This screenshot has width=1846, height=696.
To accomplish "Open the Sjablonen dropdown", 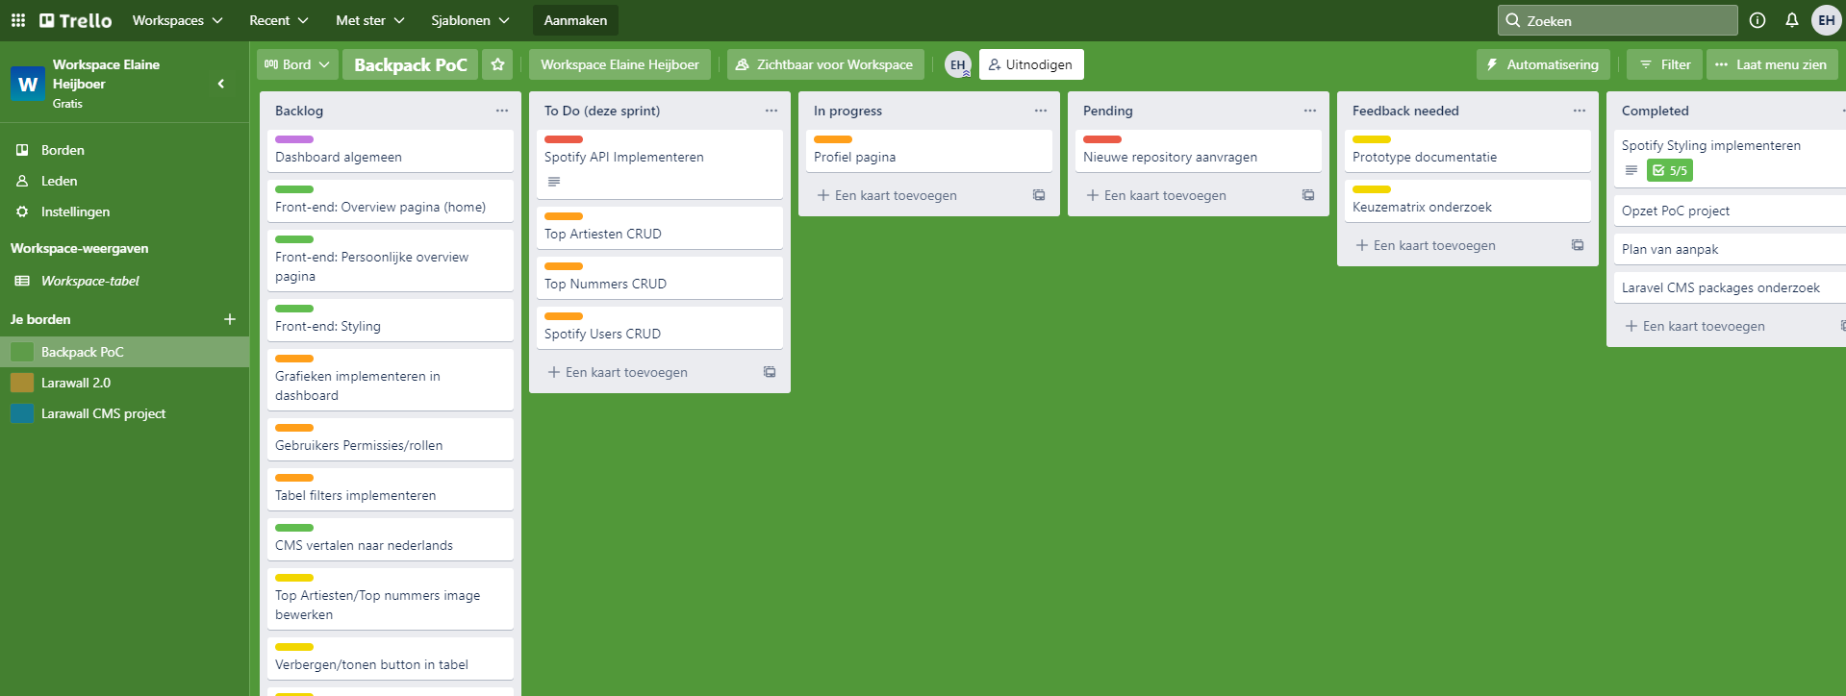I will tap(470, 20).
